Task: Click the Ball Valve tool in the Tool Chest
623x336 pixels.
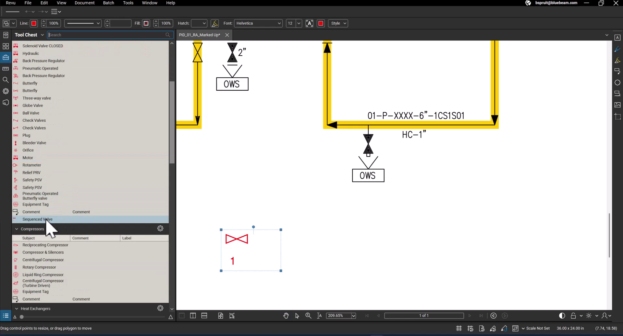Action: click(31, 113)
